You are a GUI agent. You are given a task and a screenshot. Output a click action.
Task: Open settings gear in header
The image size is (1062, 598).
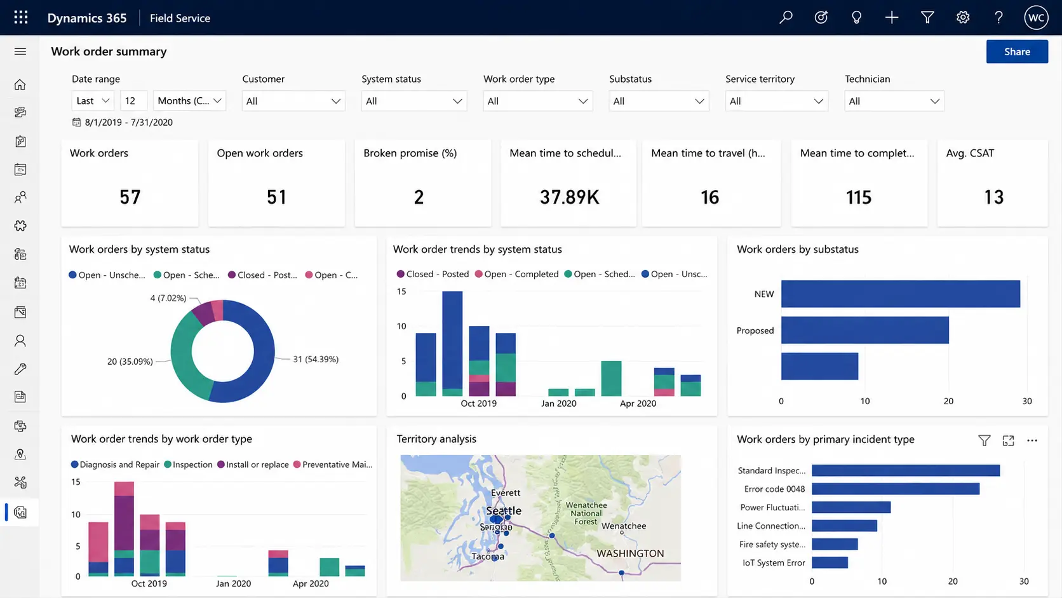pos(963,17)
